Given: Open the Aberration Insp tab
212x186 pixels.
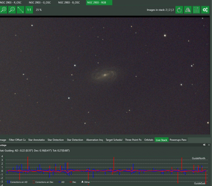Looking at the screenshot, I should 95,140.
